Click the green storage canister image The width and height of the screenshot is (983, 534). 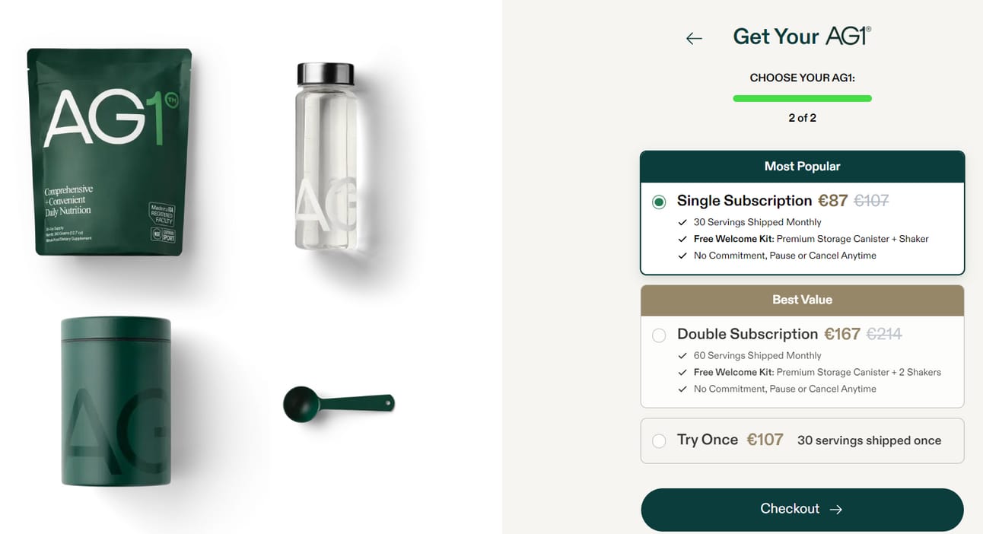[116, 401]
